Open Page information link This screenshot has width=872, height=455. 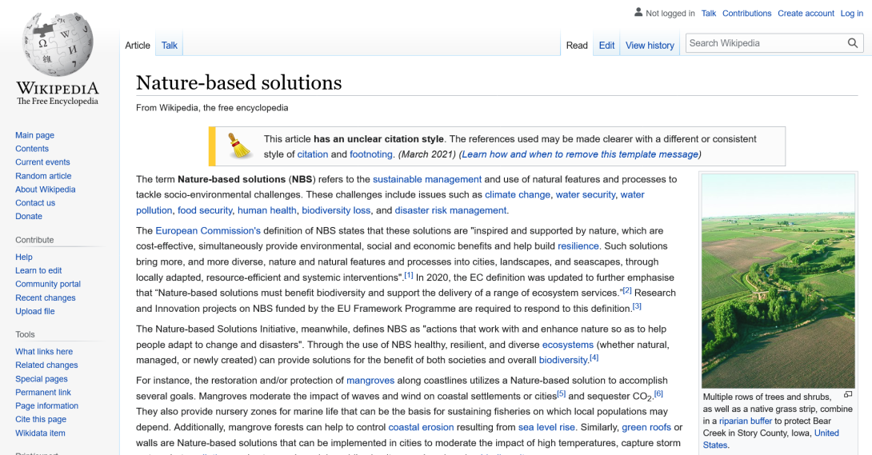click(x=46, y=405)
